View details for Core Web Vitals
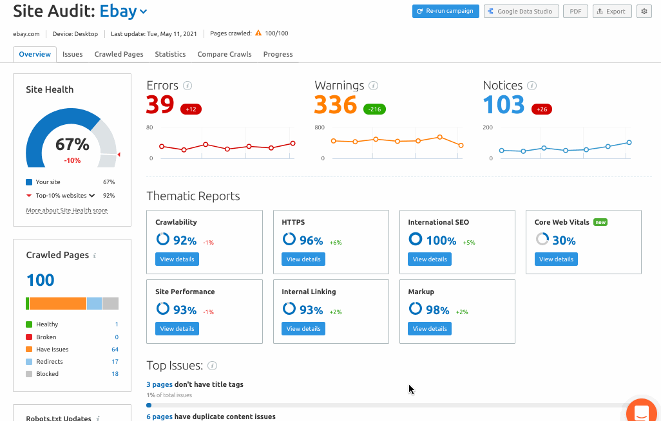 click(556, 259)
